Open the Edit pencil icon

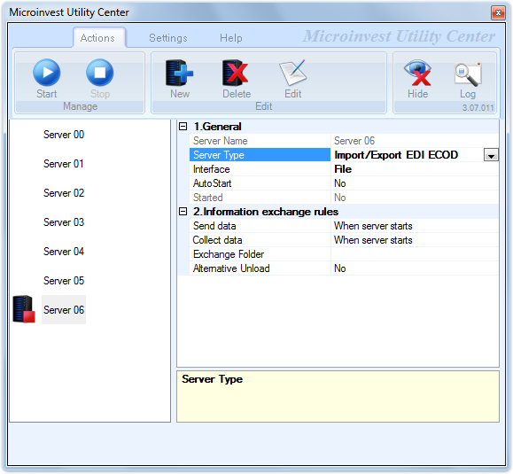click(292, 73)
